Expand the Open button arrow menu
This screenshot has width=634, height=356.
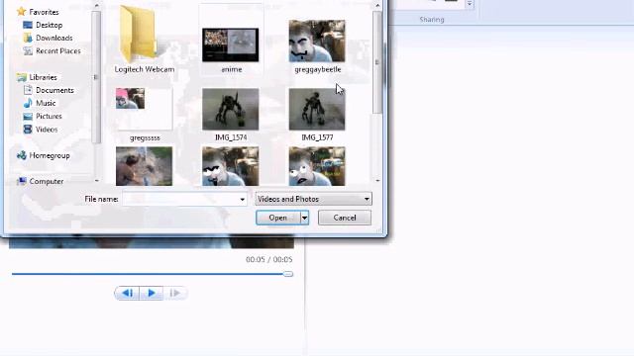point(304,218)
